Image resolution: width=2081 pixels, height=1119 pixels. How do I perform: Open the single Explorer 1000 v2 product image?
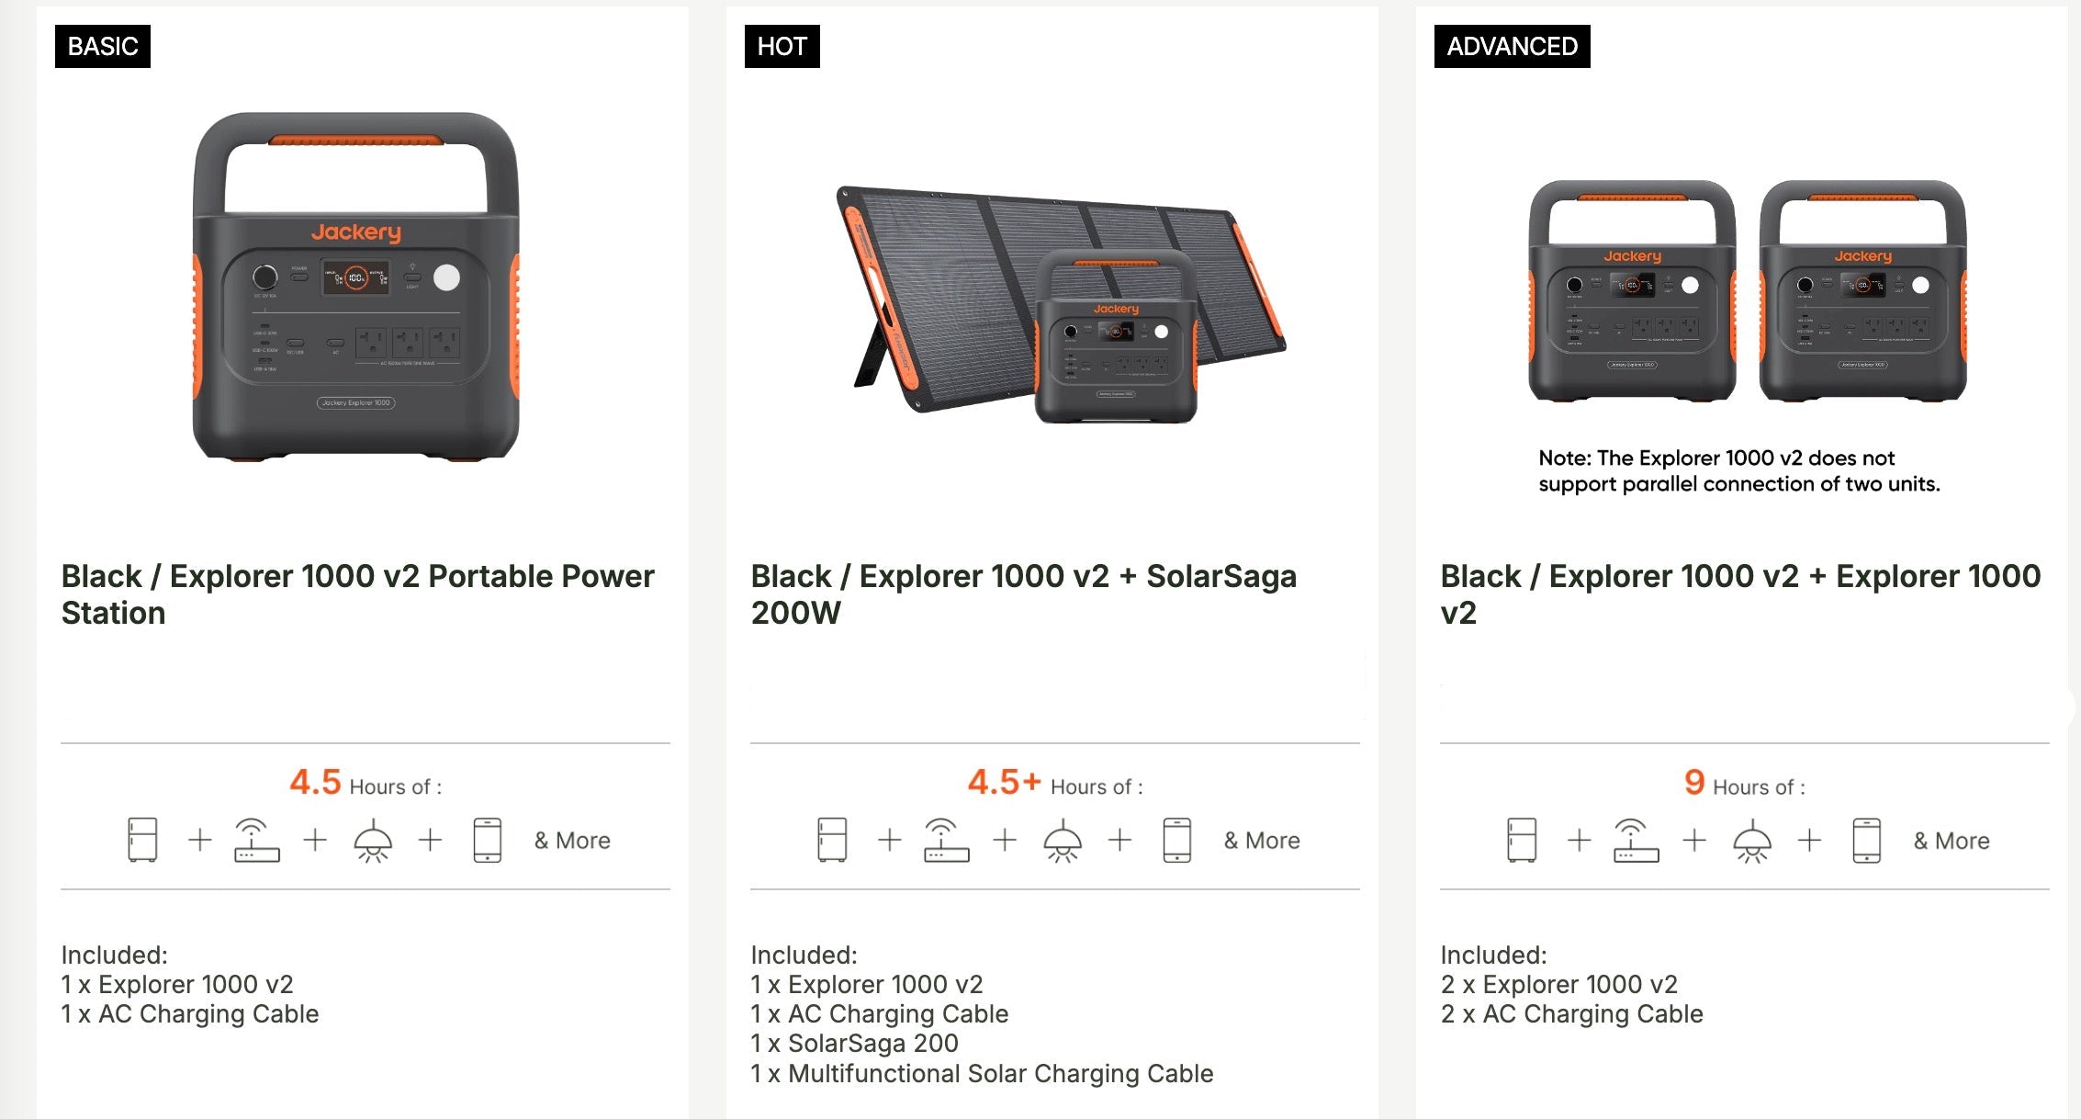coord(356,287)
